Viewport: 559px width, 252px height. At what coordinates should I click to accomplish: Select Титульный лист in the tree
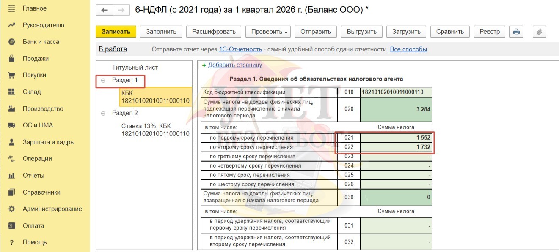[x=135, y=68]
